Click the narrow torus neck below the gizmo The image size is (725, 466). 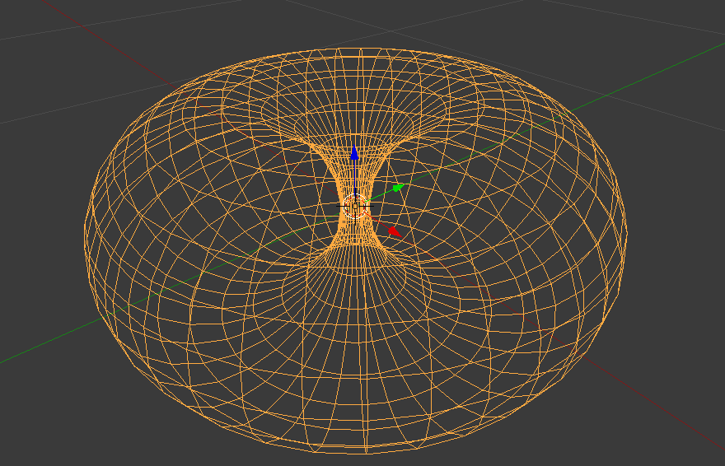click(354, 235)
